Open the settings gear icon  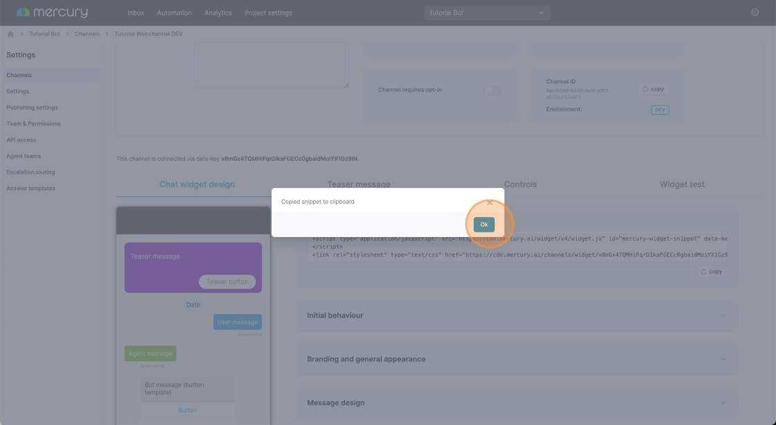tap(755, 12)
